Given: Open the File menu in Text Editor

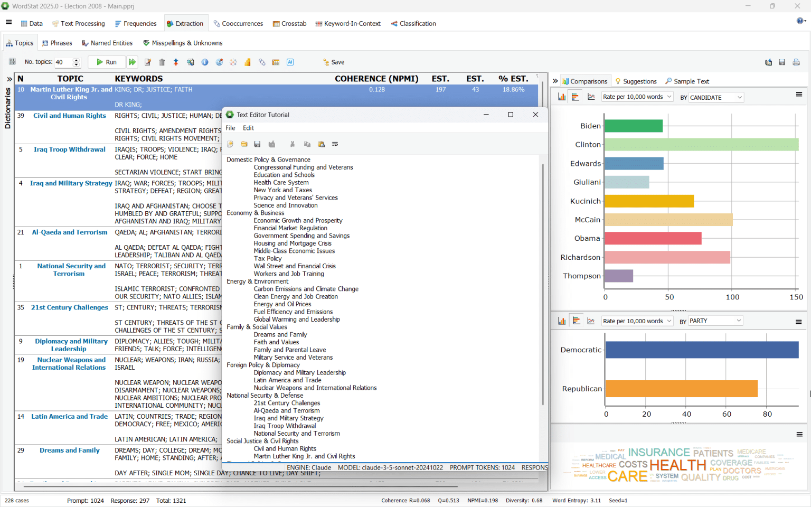Looking at the screenshot, I should [x=230, y=128].
